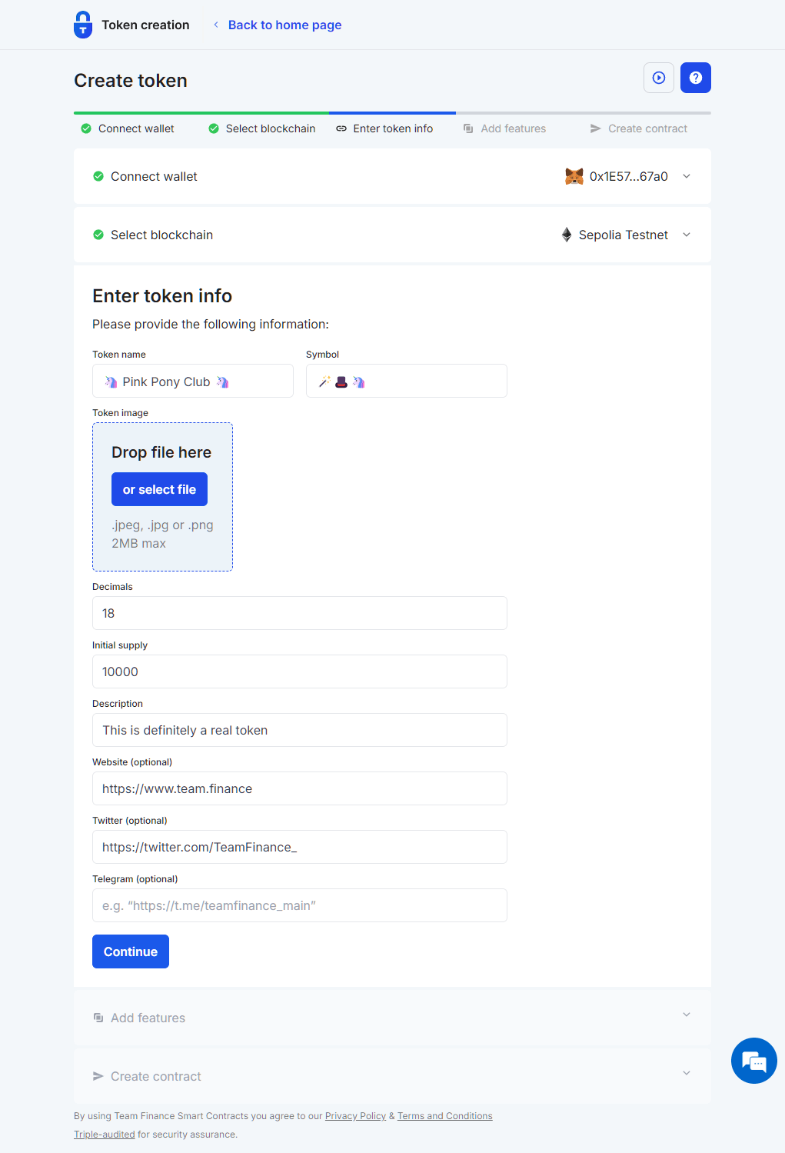The height and width of the screenshot is (1153, 785).
Task: Open the tutorial video play icon
Action: click(x=658, y=78)
